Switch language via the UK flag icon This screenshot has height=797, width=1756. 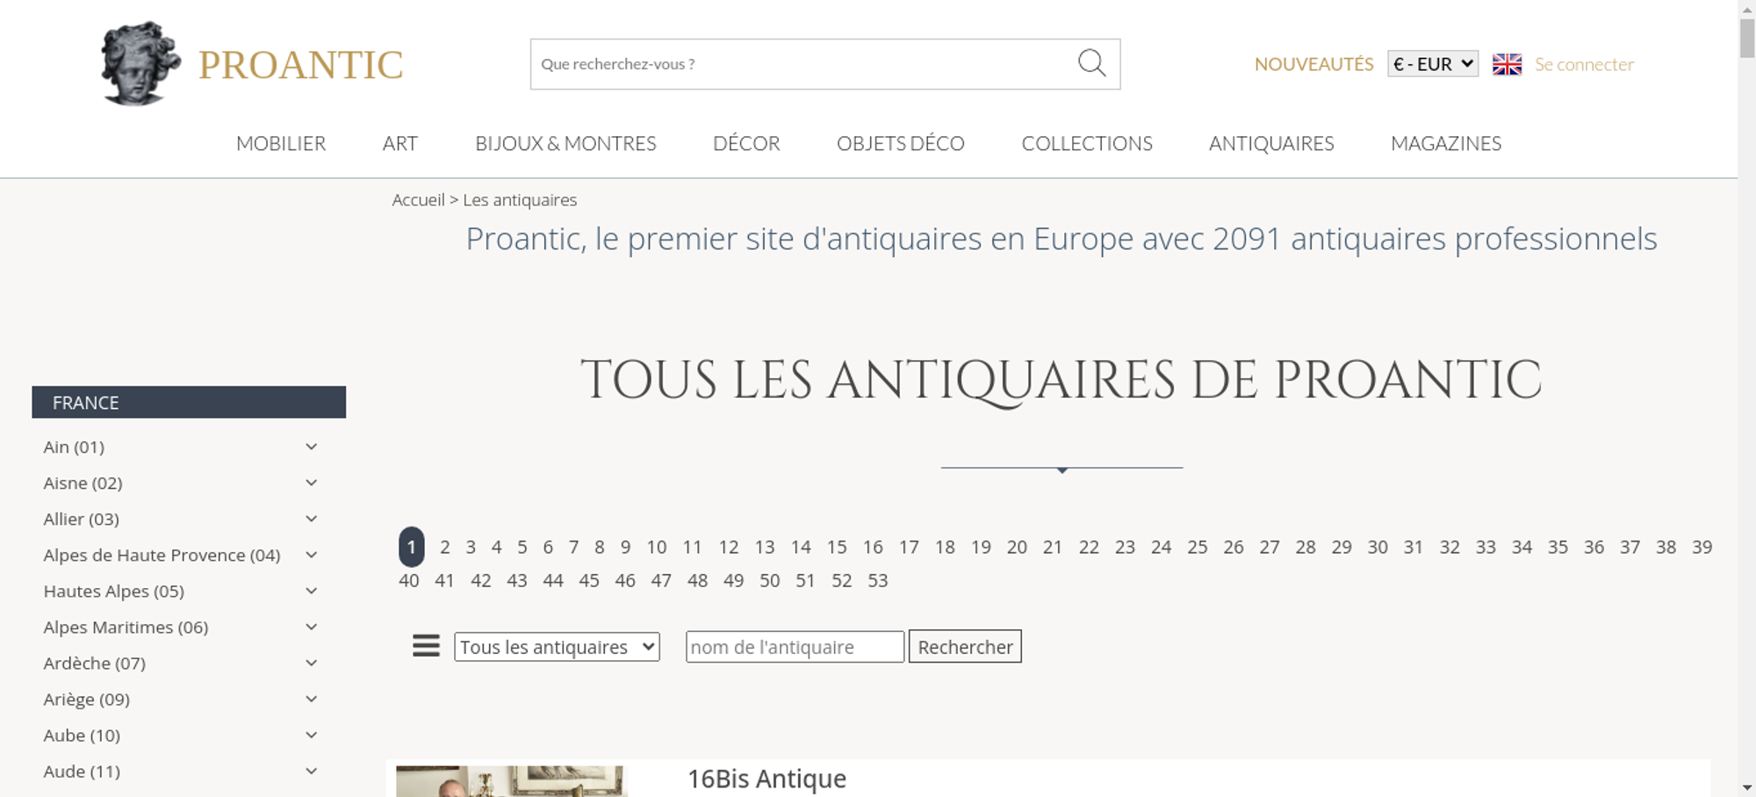pos(1507,64)
